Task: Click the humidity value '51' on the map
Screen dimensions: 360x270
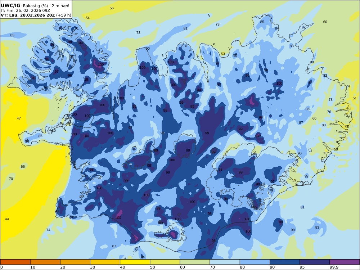Action: click(355, 98)
